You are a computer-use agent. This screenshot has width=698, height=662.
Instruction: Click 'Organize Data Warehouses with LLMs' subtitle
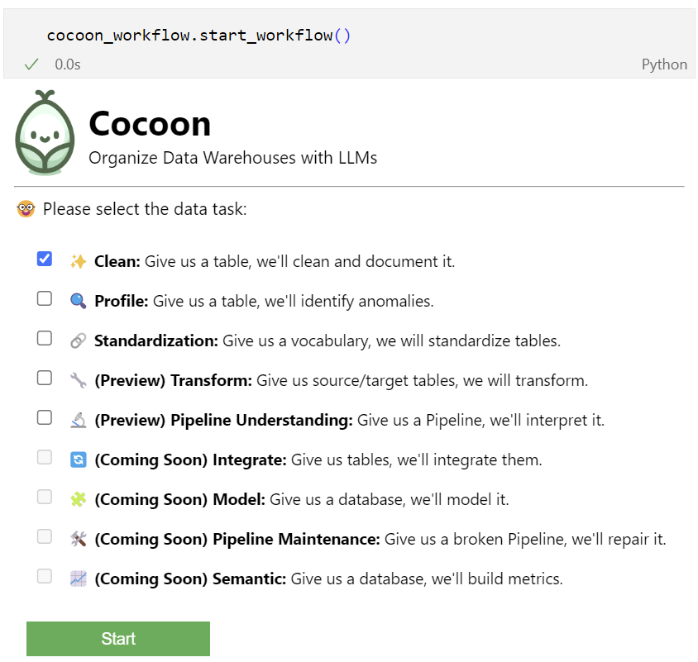[x=233, y=158]
